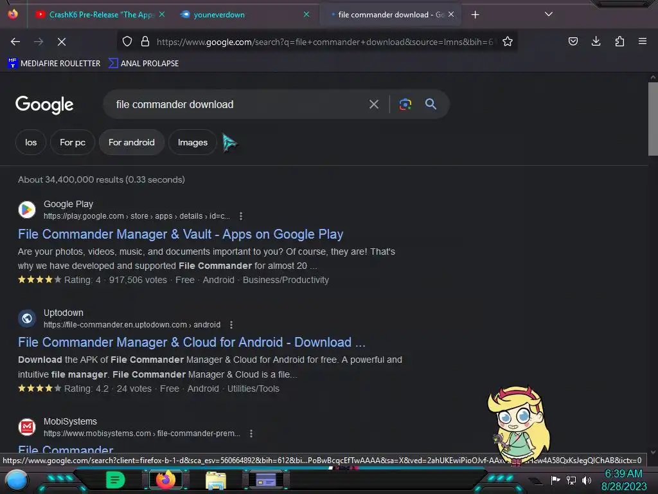Go back to the previous page

pyautogui.click(x=15, y=42)
